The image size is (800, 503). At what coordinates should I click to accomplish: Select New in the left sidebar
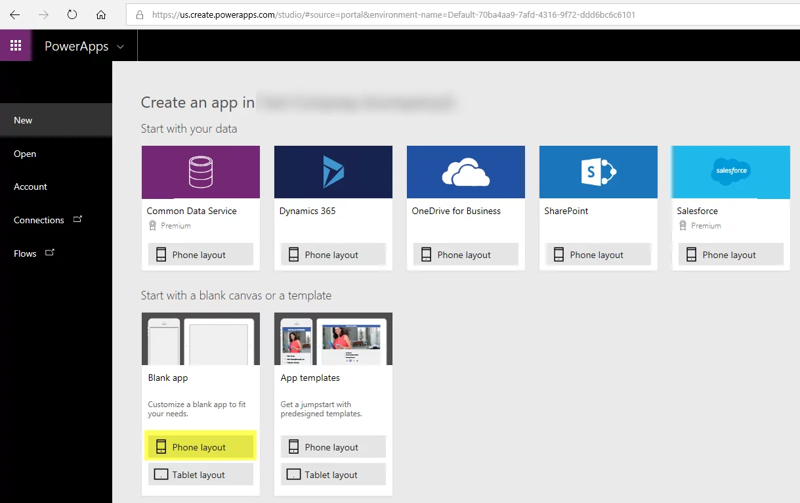click(x=56, y=120)
